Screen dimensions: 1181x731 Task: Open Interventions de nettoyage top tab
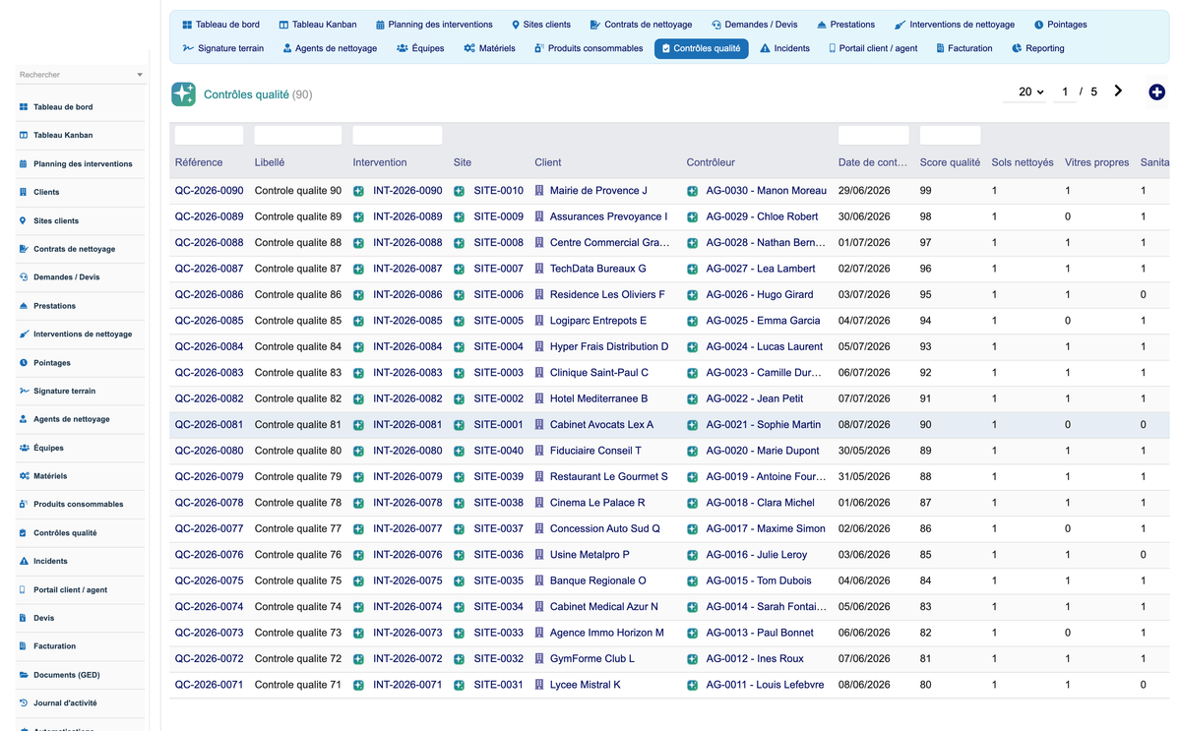(x=955, y=25)
